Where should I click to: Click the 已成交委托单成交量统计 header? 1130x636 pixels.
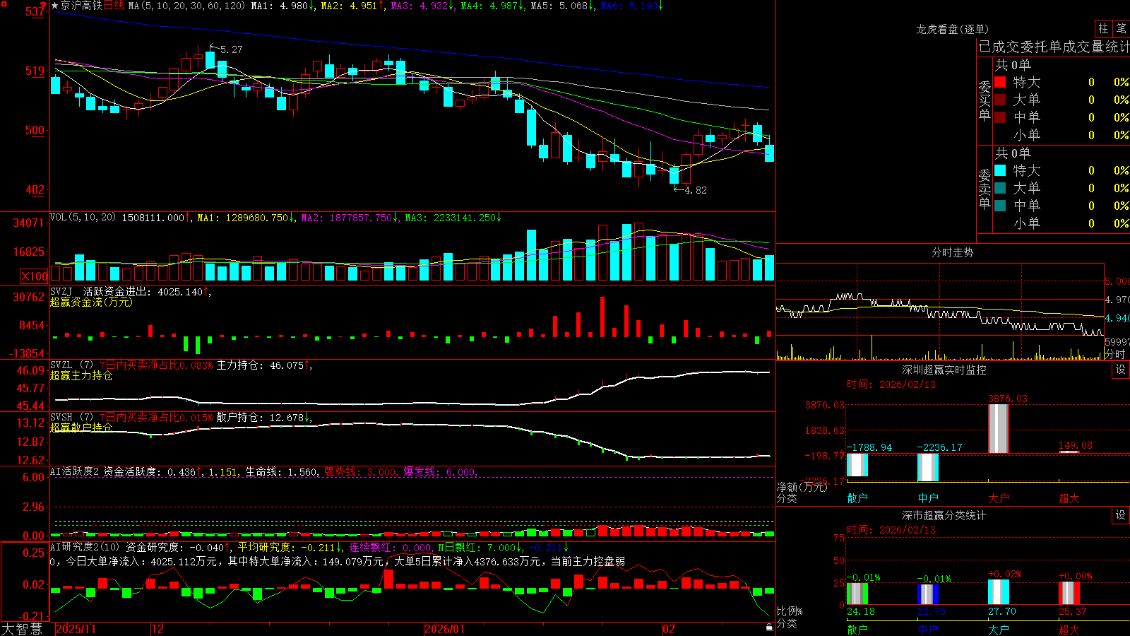click(x=1054, y=47)
